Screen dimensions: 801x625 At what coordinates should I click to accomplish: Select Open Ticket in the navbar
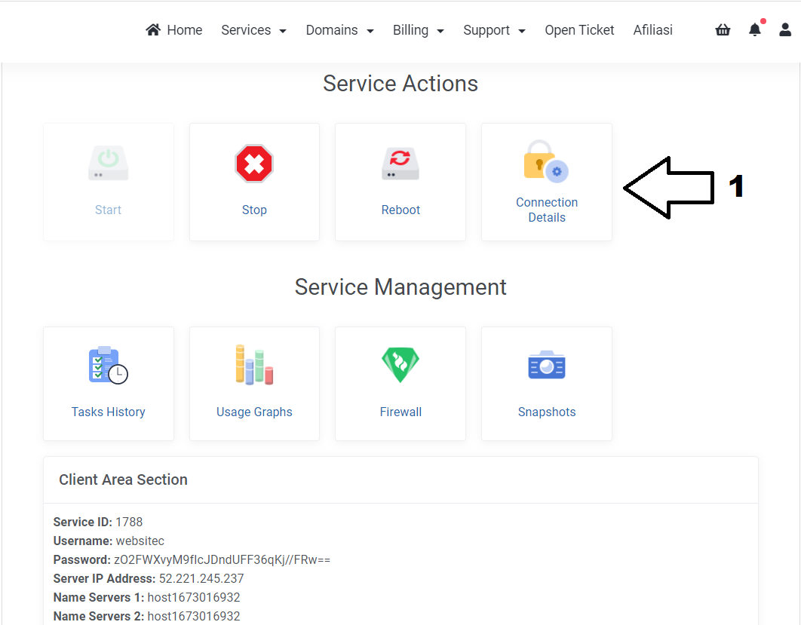tap(579, 30)
